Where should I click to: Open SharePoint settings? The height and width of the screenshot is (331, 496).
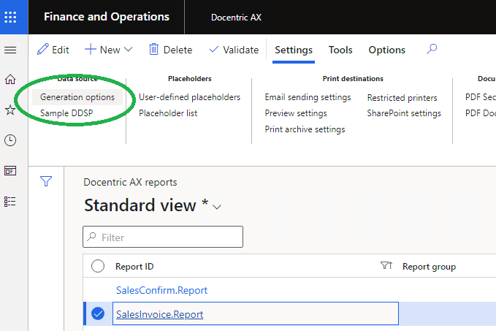[x=404, y=113]
